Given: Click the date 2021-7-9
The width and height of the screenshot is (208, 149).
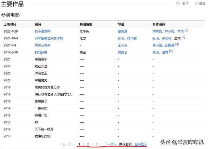Looking at the screenshot, I should click(x=10, y=45).
